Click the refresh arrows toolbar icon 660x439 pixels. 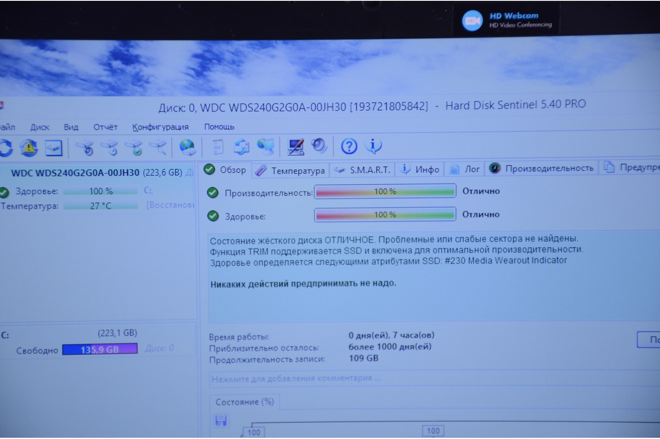click(6, 148)
